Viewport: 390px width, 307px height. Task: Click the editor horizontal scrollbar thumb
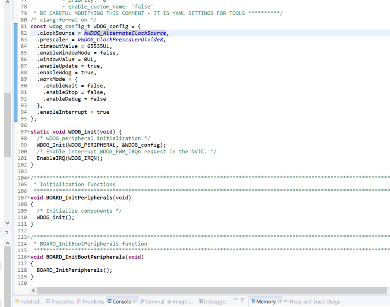(212, 290)
